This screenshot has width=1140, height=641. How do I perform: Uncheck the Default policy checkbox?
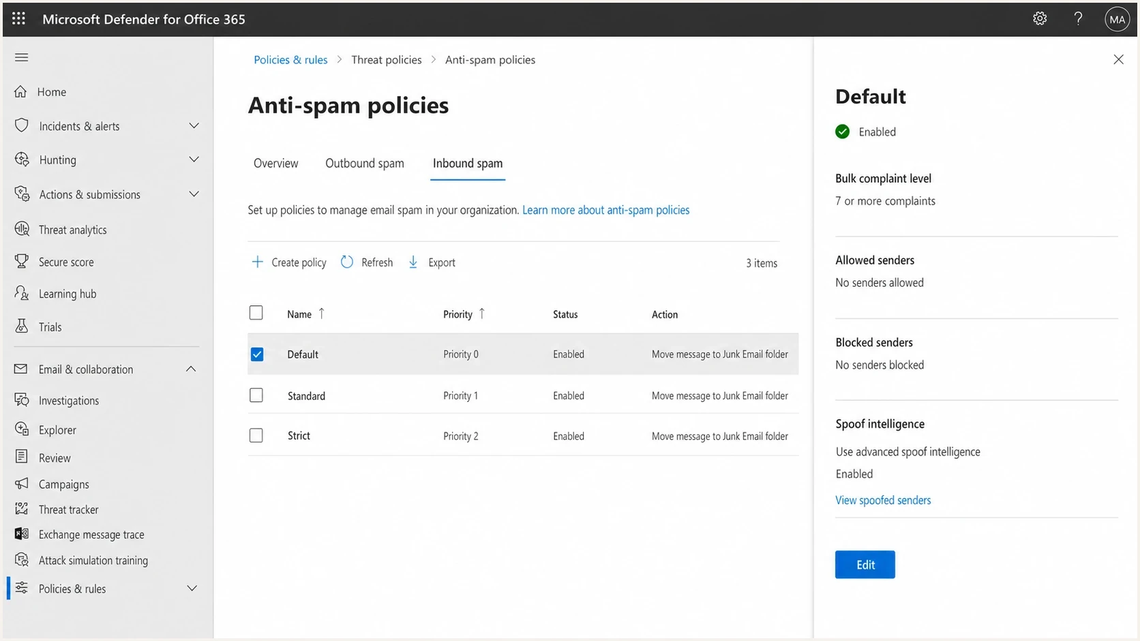pos(257,354)
